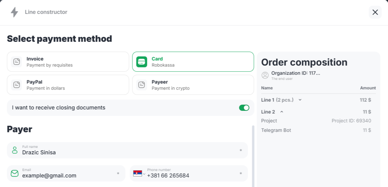Click the person icon beside Full name
The image size is (388, 187).
click(15, 150)
